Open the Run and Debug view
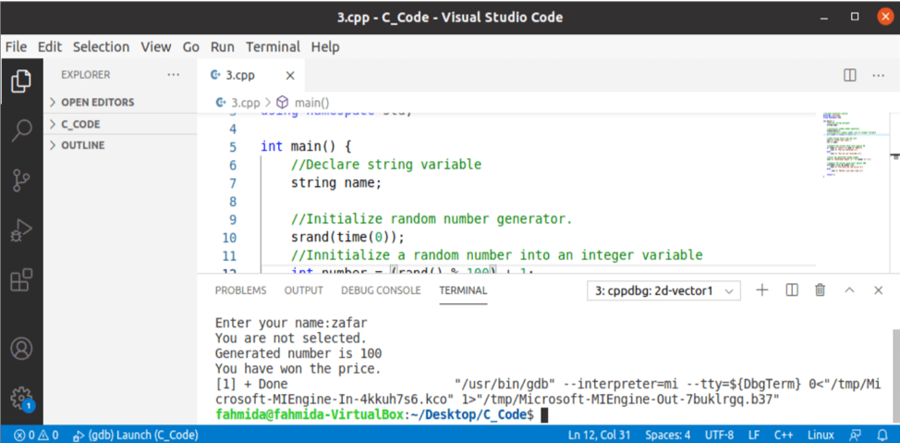The image size is (900, 443). [21, 230]
